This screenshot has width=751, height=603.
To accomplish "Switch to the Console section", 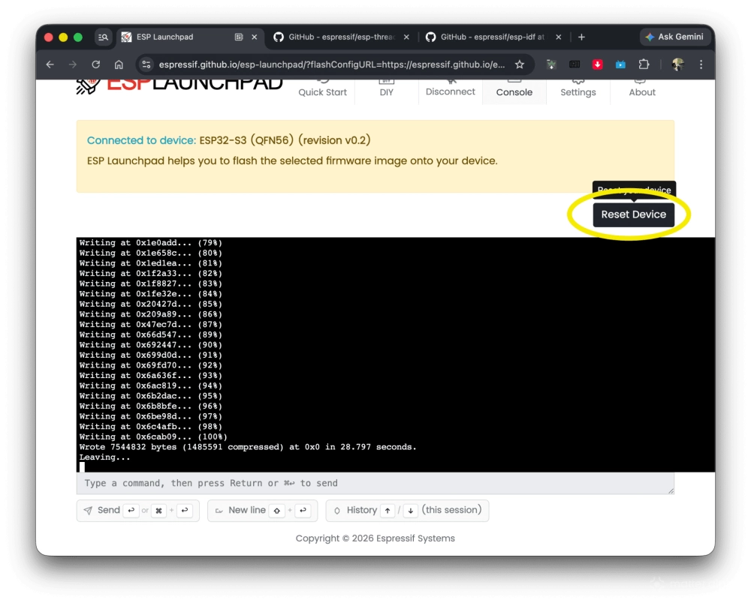I will [x=514, y=91].
